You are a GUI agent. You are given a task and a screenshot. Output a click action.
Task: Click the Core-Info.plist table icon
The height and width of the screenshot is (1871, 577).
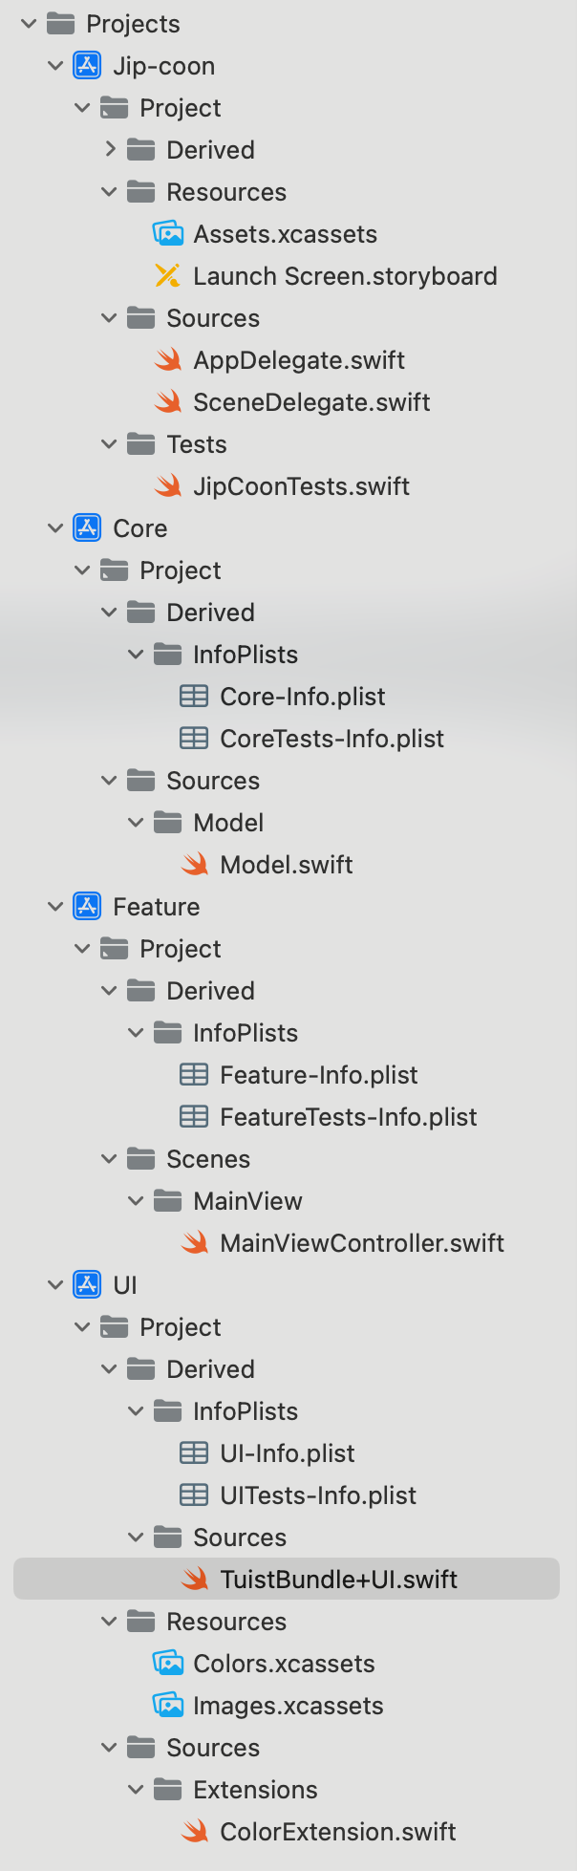point(194,697)
